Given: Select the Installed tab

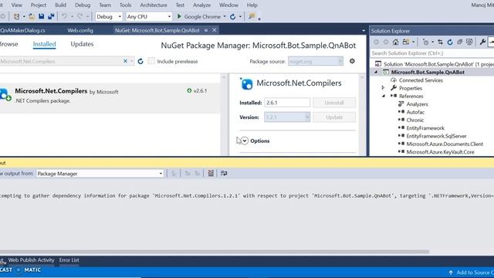Looking at the screenshot, I should [x=44, y=44].
